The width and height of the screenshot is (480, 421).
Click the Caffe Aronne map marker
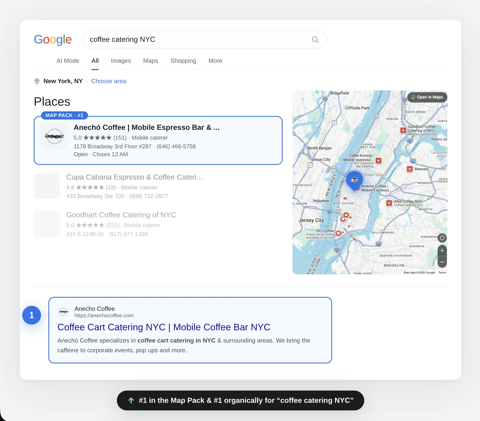coord(378,161)
